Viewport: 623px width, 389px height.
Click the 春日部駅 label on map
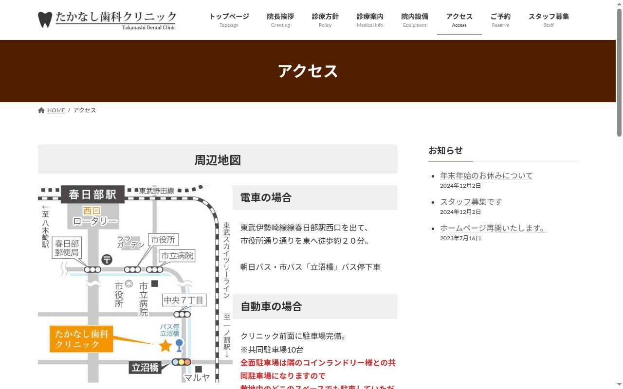[92, 194]
